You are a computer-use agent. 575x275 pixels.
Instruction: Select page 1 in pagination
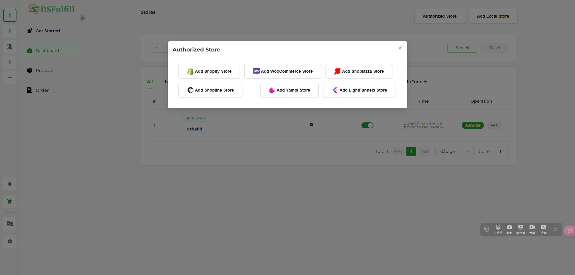[x=411, y=151]
